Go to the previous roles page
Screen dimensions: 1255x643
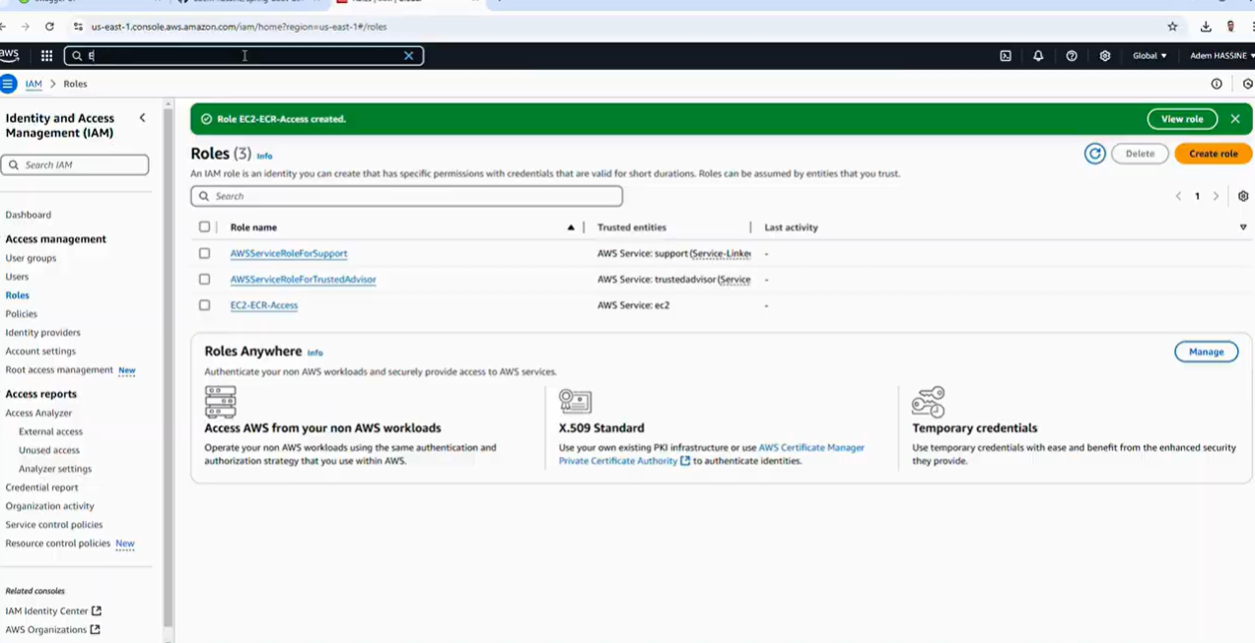click(1178, 196)
